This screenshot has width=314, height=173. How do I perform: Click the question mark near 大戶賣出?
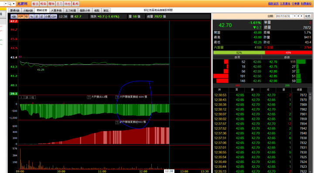(x=89, y=97)
